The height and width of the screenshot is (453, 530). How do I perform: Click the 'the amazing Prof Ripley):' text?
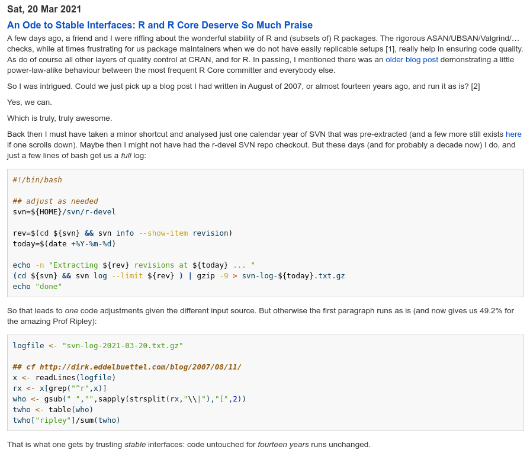pyautogui.click(x=52, y=322)
